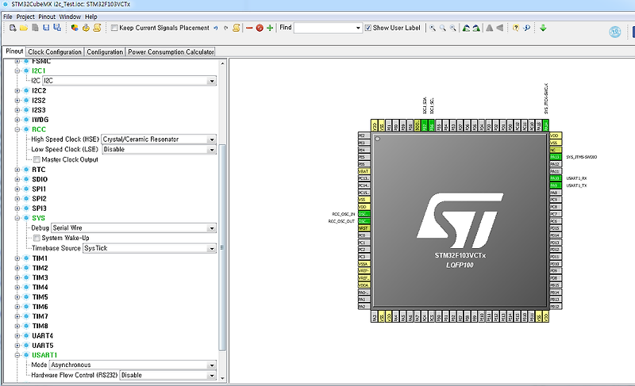Select the UART4 tree item
This screenshot has height=386, width=635.
pyautogui.click(x=43, y=335)
